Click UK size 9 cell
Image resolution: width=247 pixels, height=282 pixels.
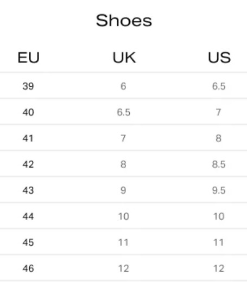tap(123, 190)
